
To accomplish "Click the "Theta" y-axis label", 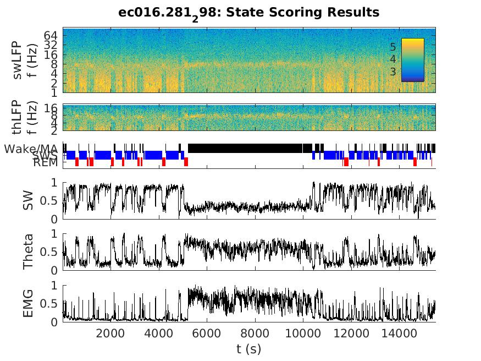I will [29, 251].
